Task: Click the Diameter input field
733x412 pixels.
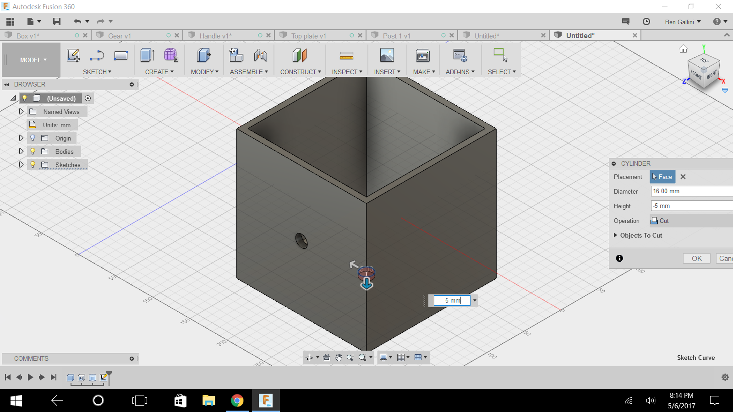Action: point(692,191)
